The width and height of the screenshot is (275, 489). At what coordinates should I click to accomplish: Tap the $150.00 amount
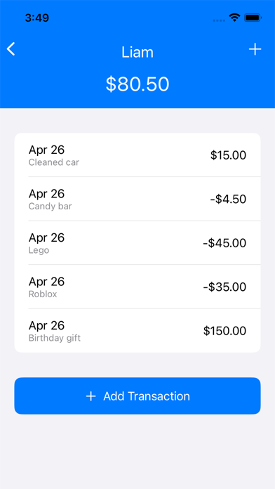pos(225,331)
